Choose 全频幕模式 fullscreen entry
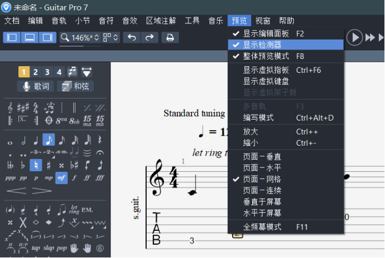 [286, 227]
